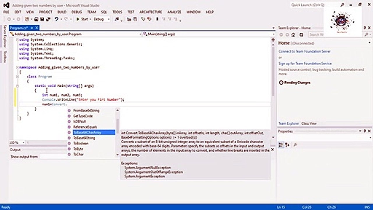Collapse the Main method outlining region

(x=17, y=86)
